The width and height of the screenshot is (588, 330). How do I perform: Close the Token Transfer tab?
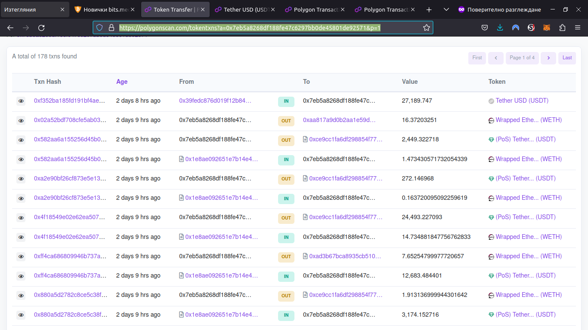tap(203, 9)
